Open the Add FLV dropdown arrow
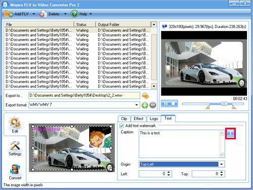 click(34, 14)
